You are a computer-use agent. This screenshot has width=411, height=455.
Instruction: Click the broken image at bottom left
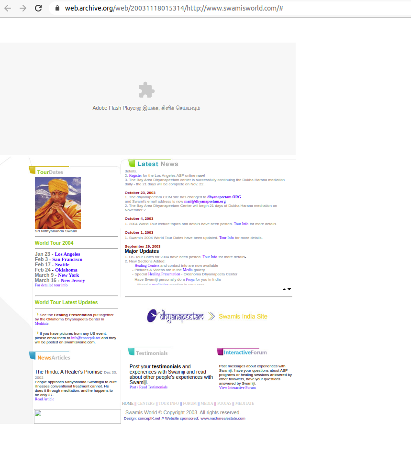click(x=77, y=416)
